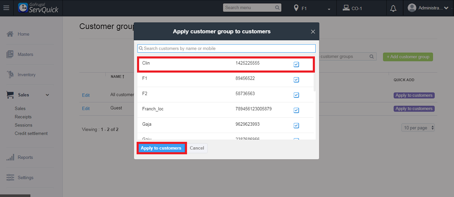Open the 10 per page dropdown

tap(418, 128)
